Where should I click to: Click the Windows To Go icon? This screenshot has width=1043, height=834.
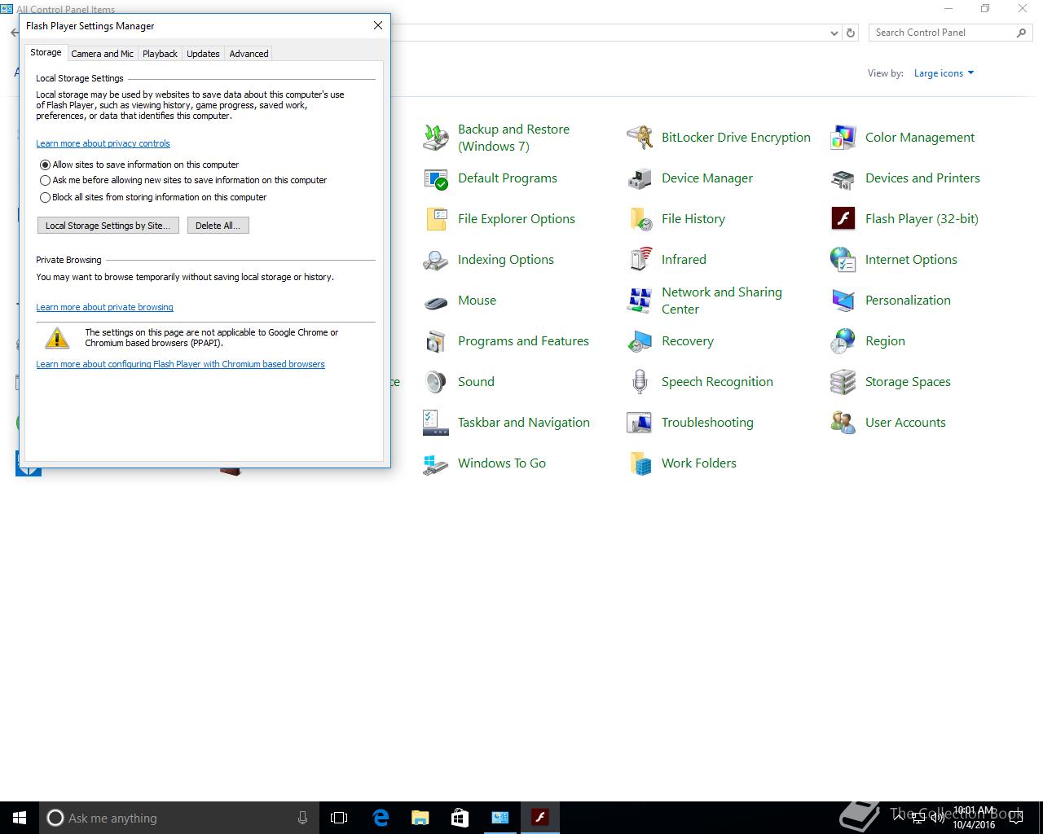[x=436, y=463]
